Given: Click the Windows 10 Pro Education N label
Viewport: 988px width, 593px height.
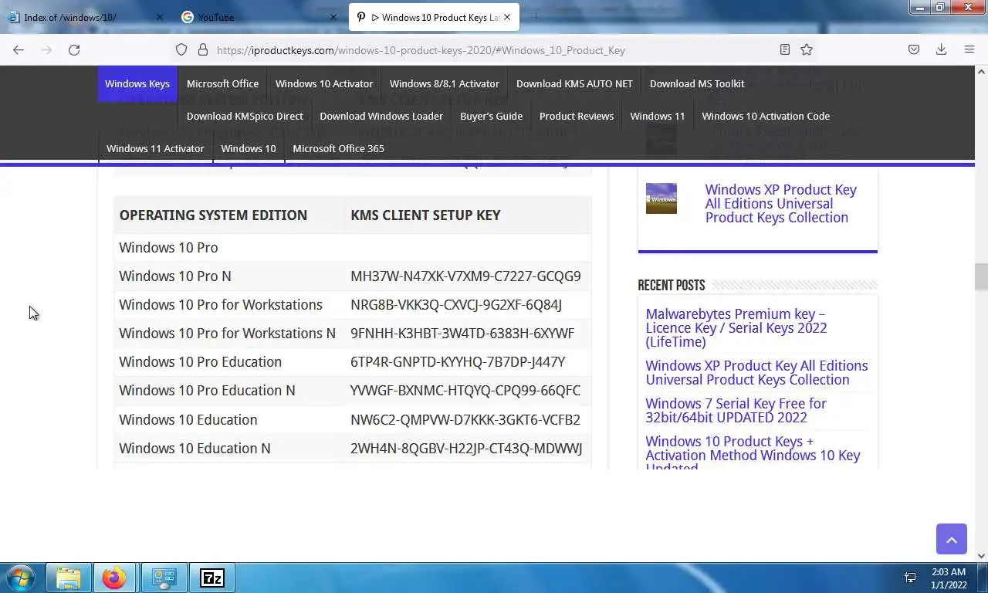Looking at the screenshot, I should pyautogui.click(x=207, y=390).
